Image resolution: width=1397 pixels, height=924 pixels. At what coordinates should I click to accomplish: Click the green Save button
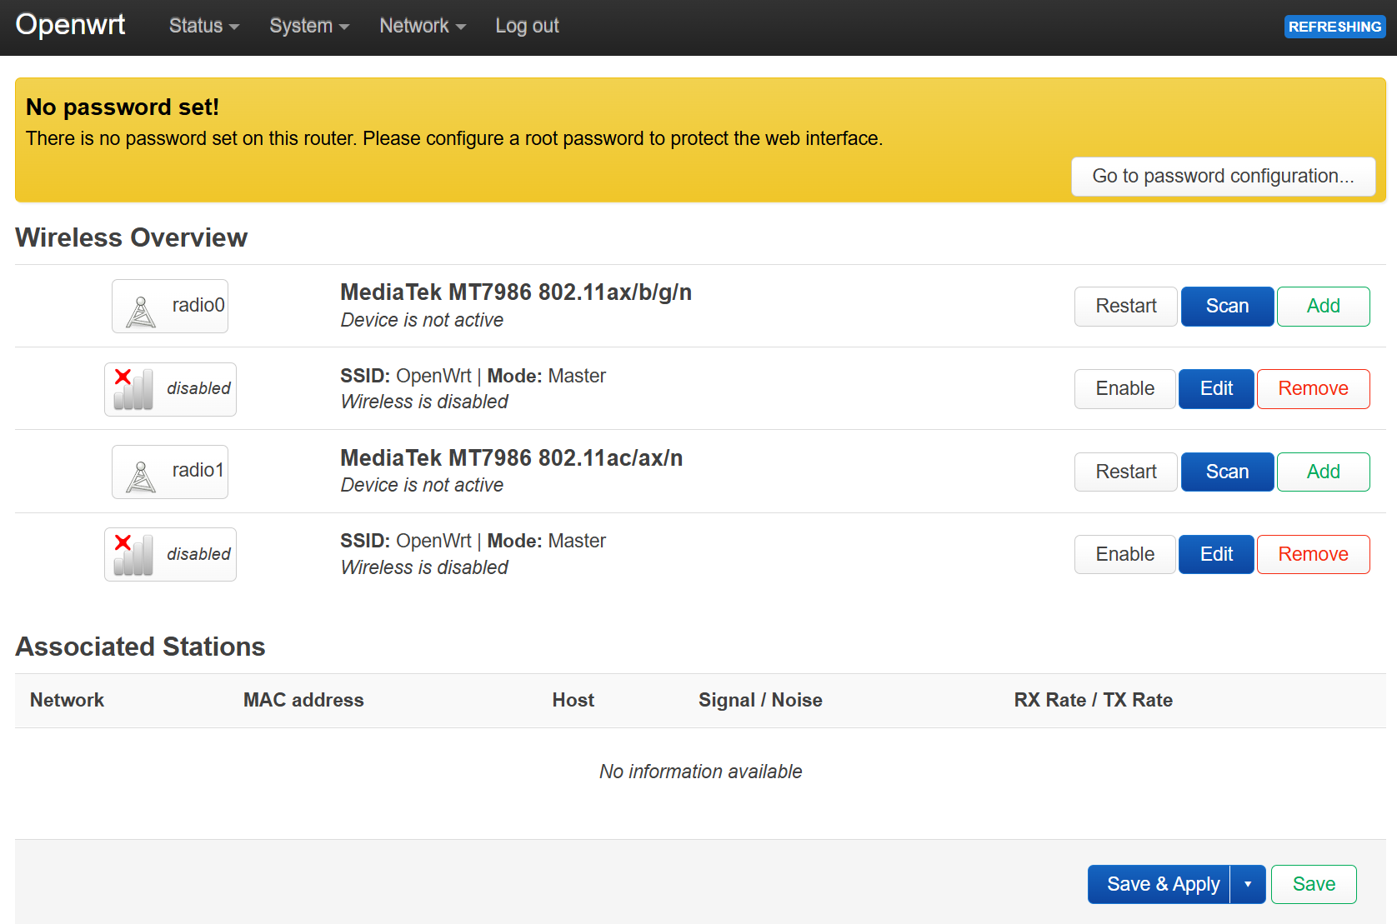(x=1314, y=884)
